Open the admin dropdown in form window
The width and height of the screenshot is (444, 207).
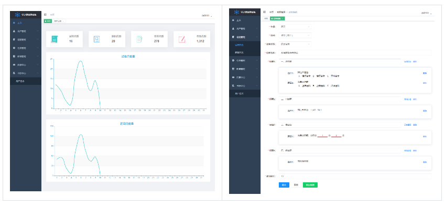coord(427,13)
